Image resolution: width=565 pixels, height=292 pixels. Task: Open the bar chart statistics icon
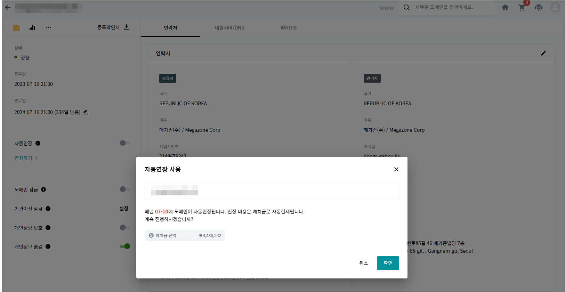pyautogui.click(x=32, y=27)
